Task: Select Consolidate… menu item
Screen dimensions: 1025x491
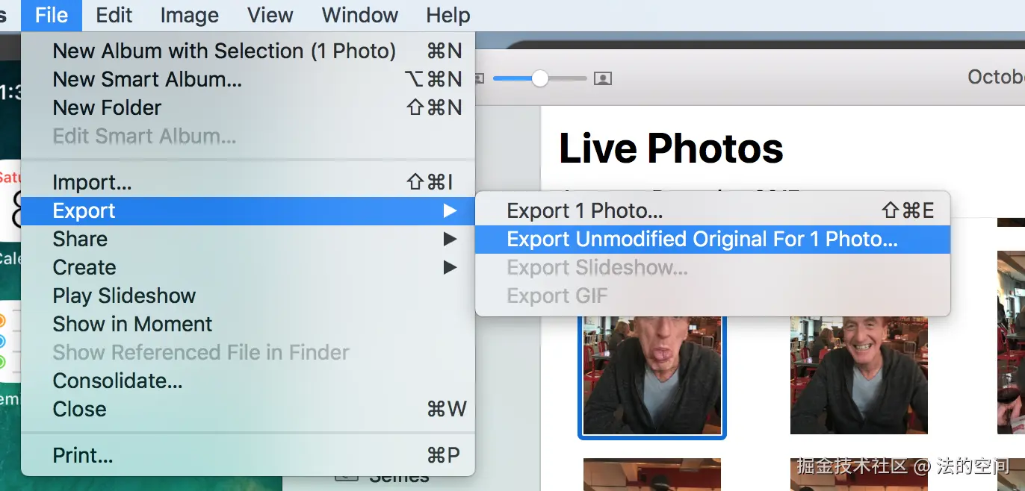Action: [248, 381]
